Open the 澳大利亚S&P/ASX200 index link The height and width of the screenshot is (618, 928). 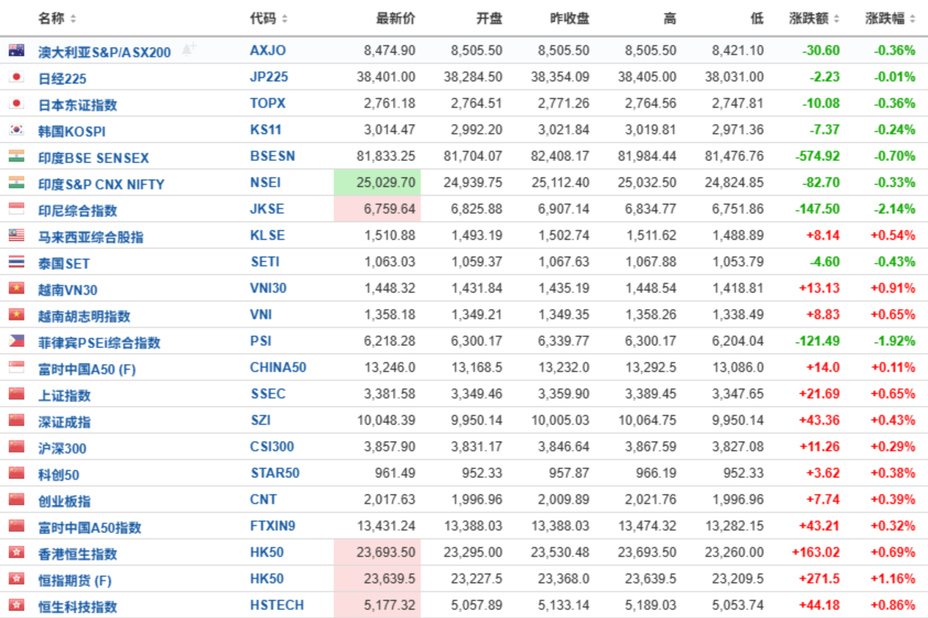pyautogui.click(x=105, y=52)
